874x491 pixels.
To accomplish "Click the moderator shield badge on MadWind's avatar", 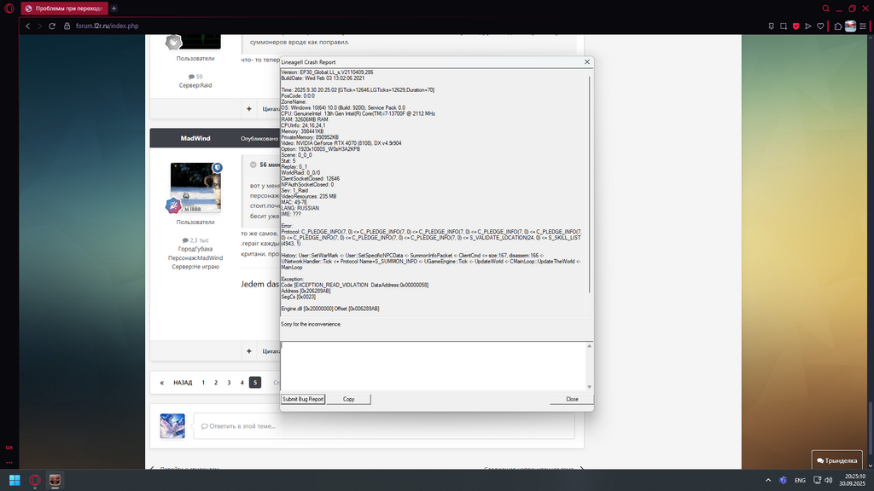I will tap(218, 168).
